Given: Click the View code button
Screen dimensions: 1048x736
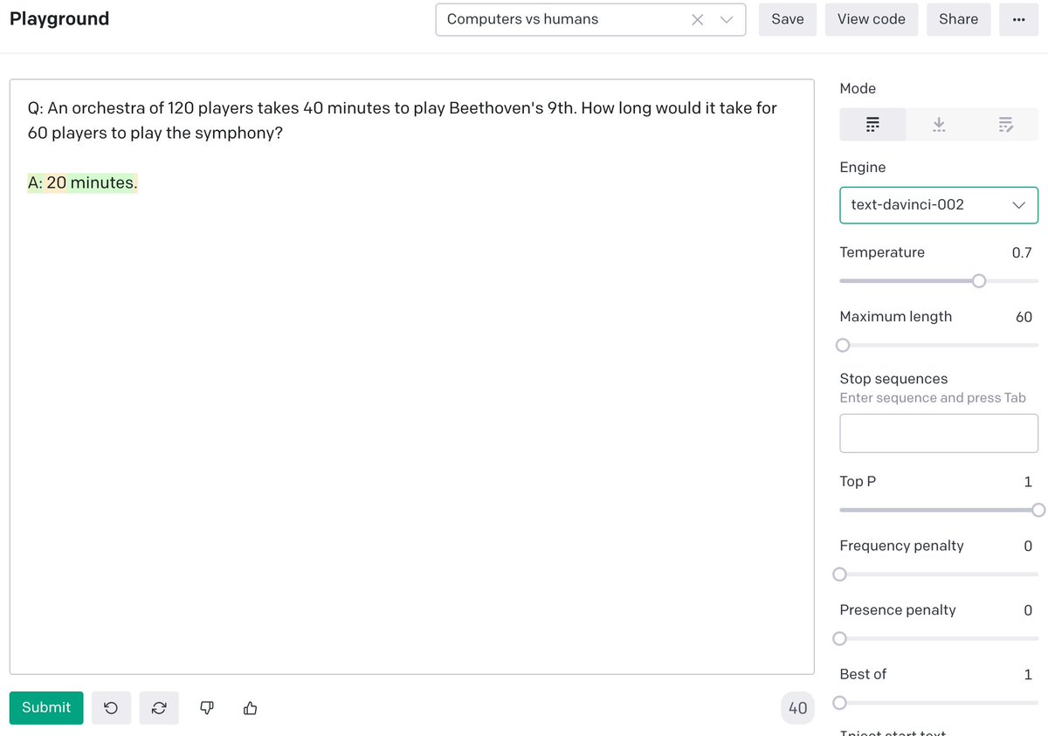Looking at the screenshot, I should pos(872,19).
